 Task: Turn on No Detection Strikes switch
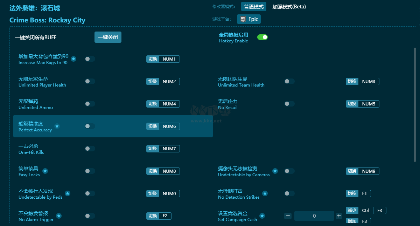289,193
